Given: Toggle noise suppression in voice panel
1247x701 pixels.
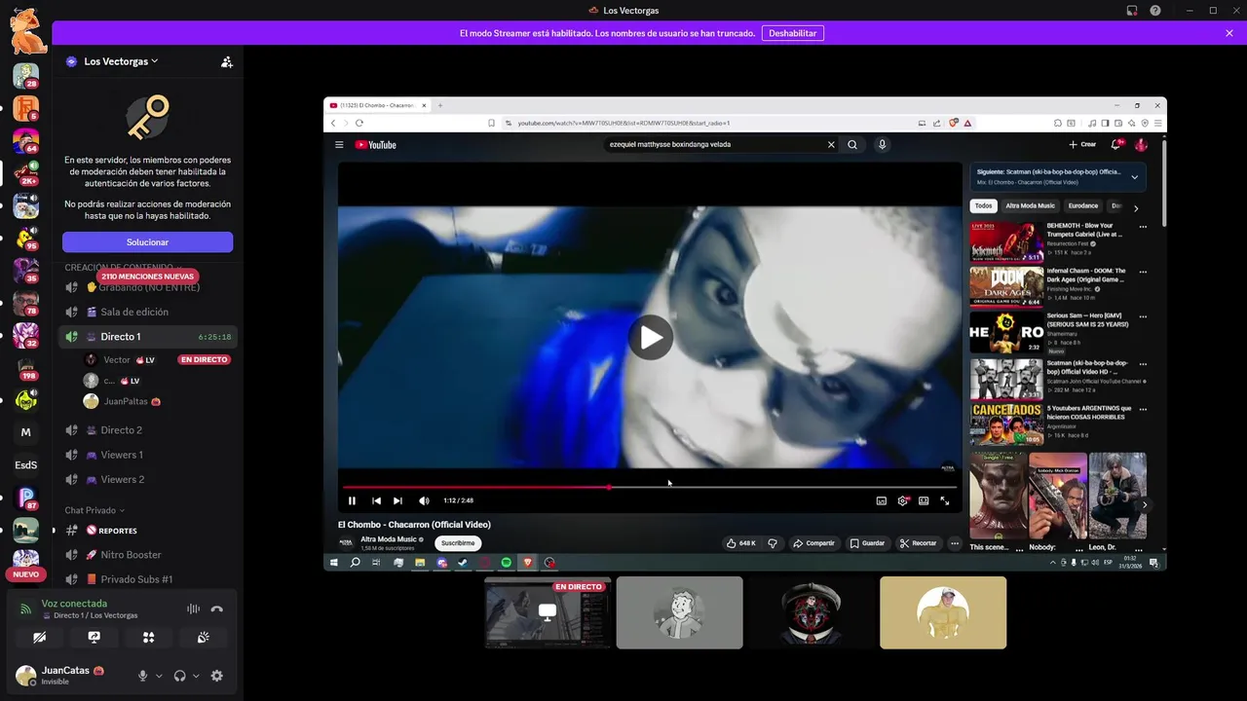Looking at the screenshot, I should [x=193, y=609].
